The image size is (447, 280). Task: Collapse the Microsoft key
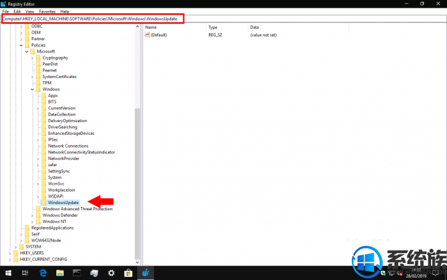click(x=27, y=51)
